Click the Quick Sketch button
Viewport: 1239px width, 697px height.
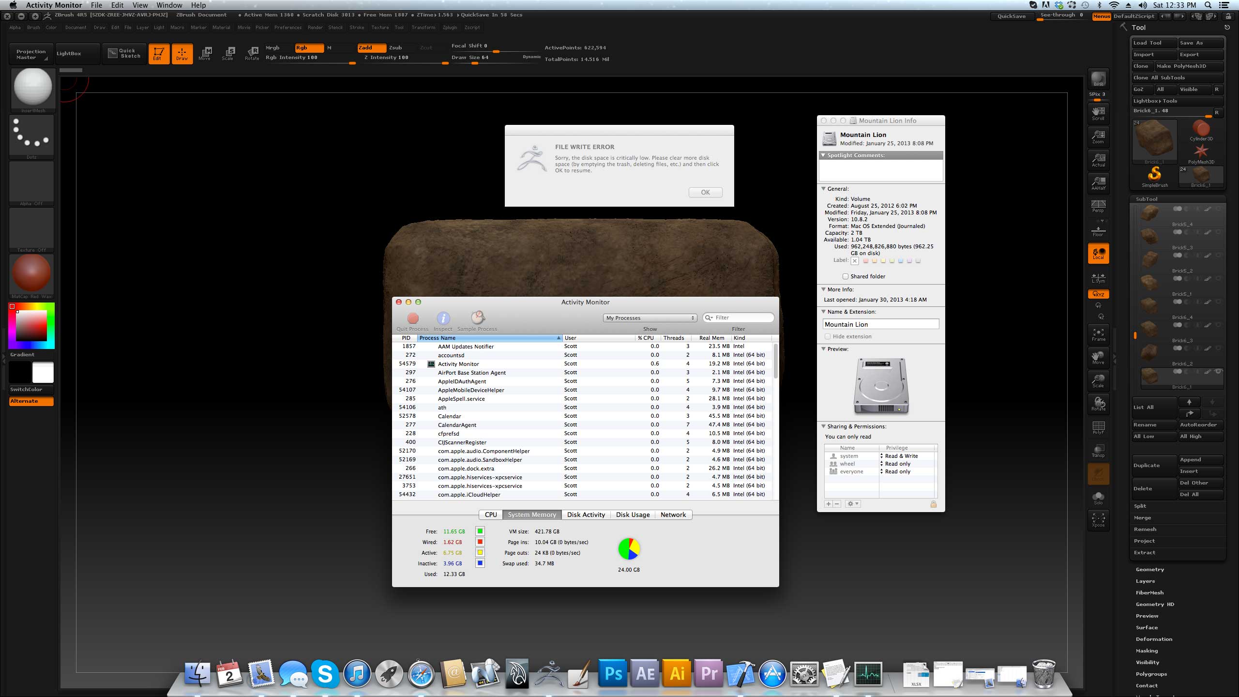pyautogui.click(x=125, y=53)
